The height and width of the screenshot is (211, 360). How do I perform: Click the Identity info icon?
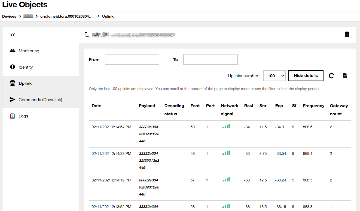click(x=13, y=67)
